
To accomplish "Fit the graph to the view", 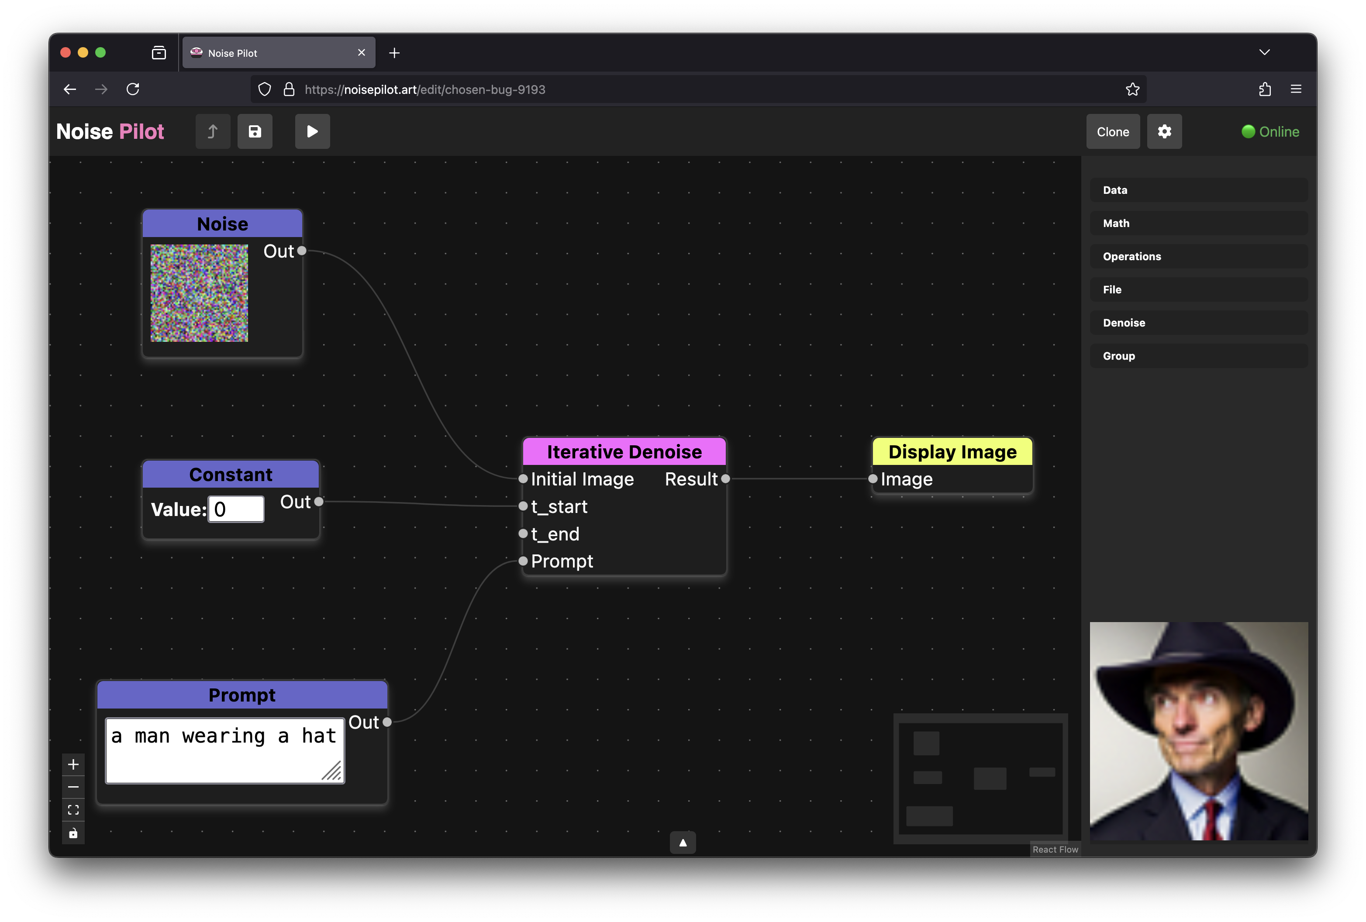I will (73, 810).
